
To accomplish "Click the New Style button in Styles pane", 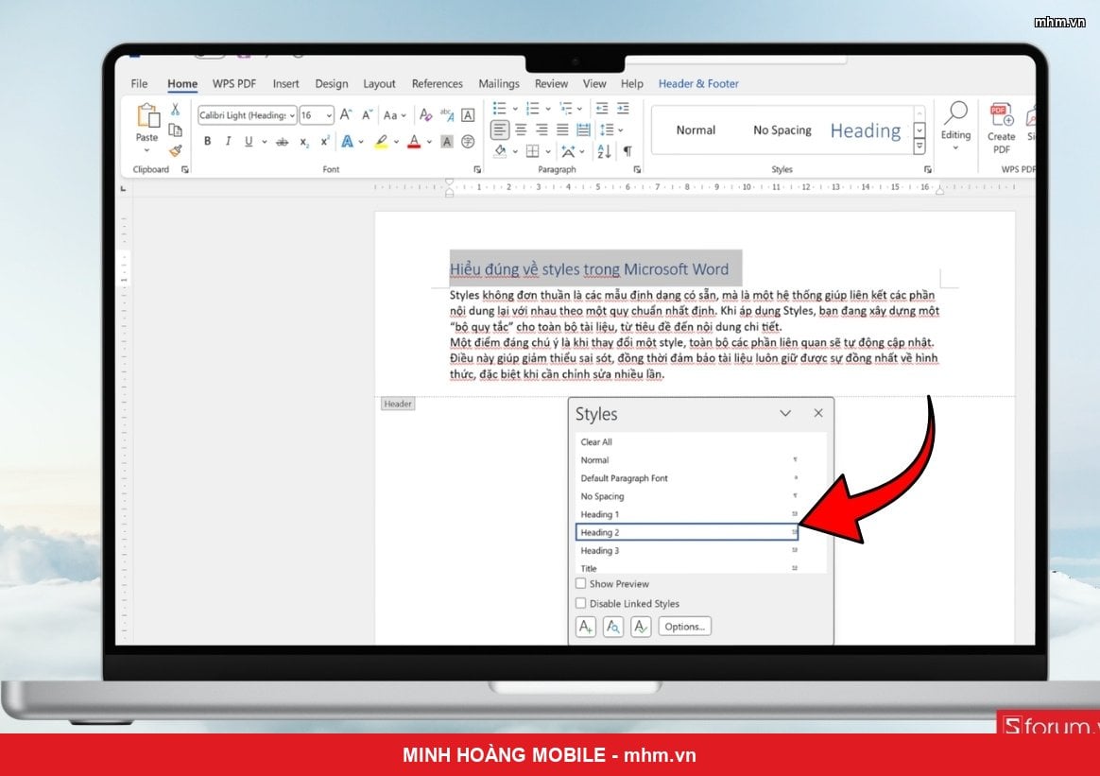I will [x=585, y=627].
